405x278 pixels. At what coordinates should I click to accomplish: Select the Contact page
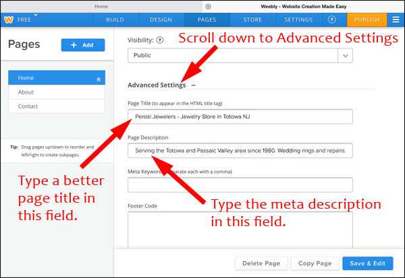click(x=57, y=106)
